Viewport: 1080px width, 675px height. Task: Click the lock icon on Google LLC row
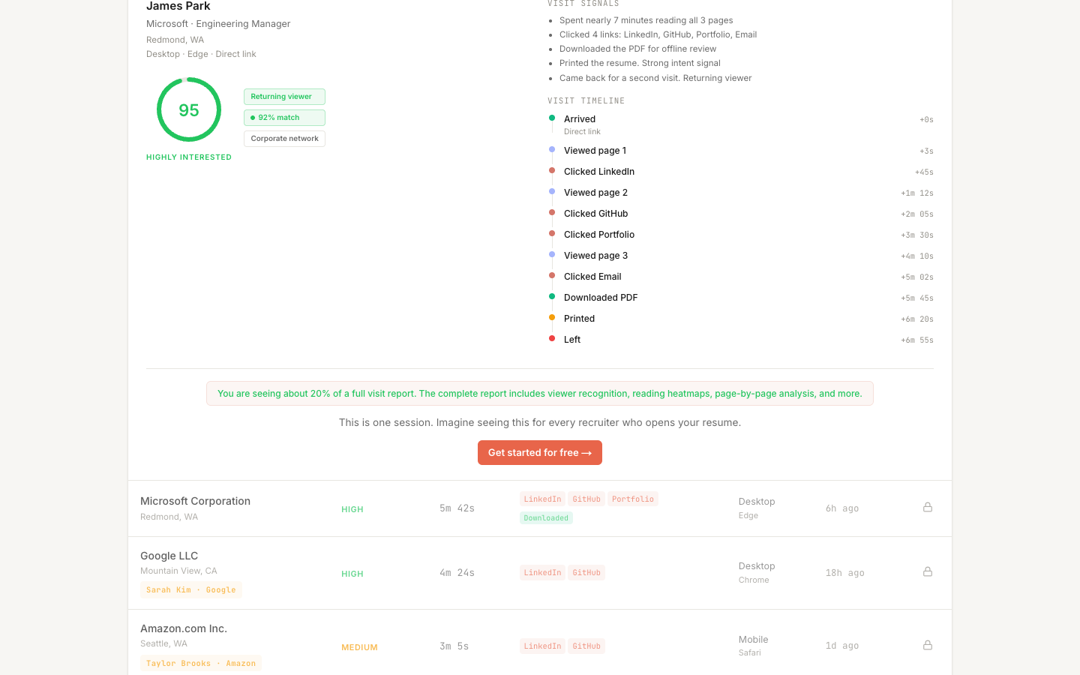(x=928, y=571)
